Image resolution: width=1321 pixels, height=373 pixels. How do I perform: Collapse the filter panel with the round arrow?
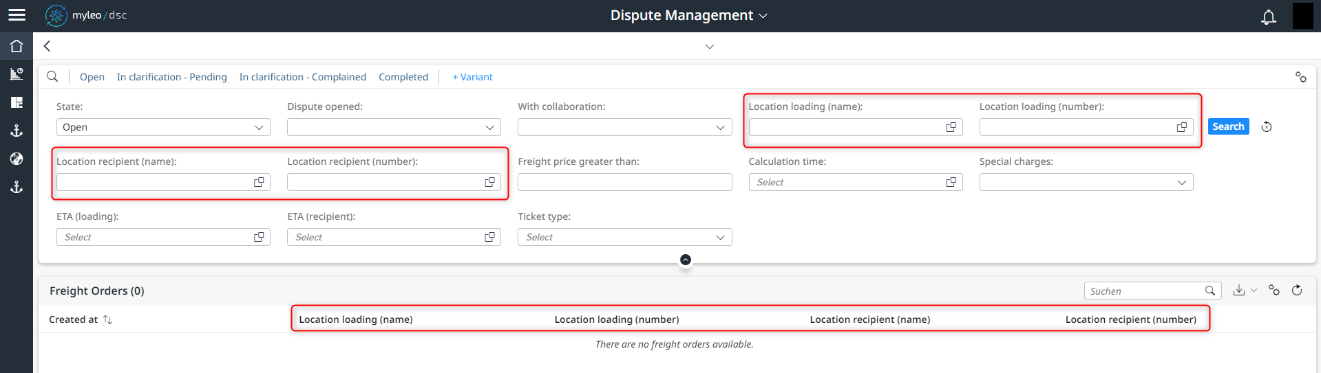(686, 260)
